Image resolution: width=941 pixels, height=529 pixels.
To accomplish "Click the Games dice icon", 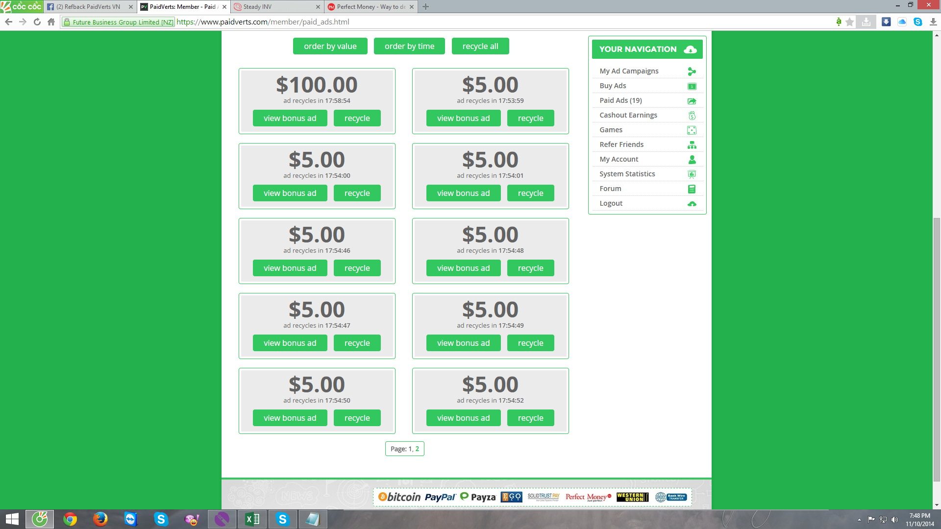I will click(x=692, y=130).
